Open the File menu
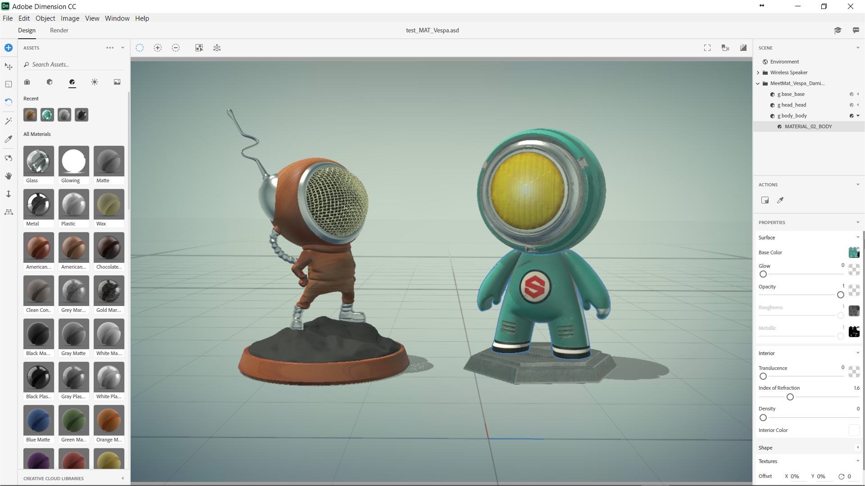 pos(8,18)
